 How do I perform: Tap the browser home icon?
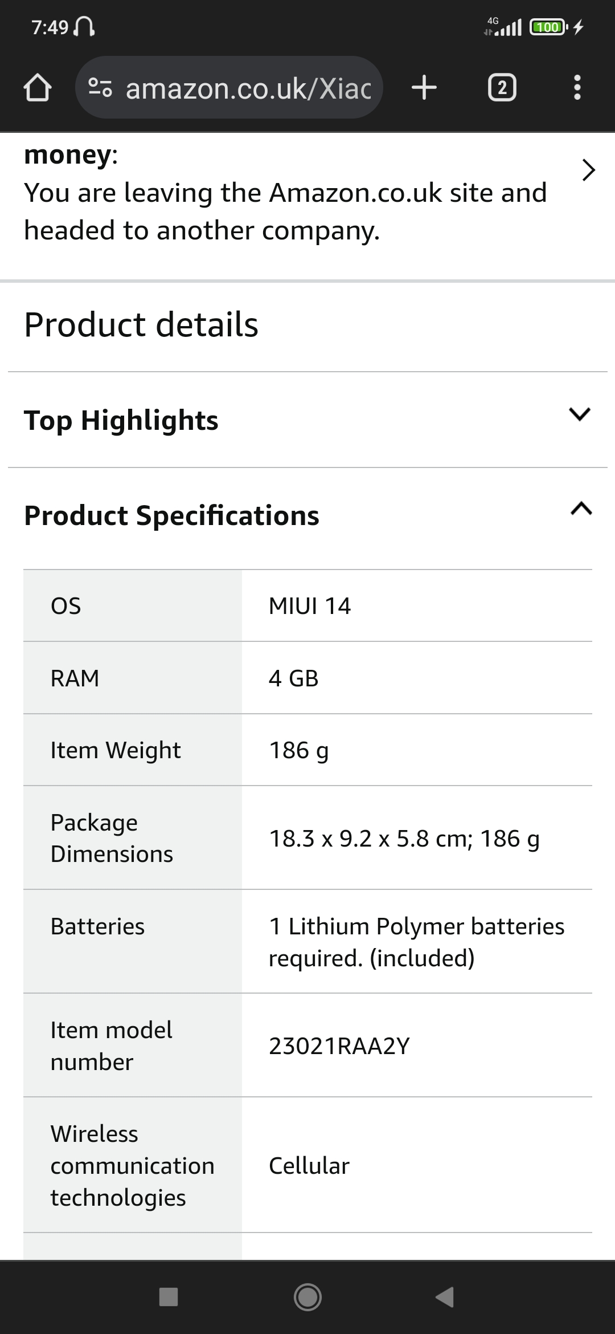pos(38,88)
